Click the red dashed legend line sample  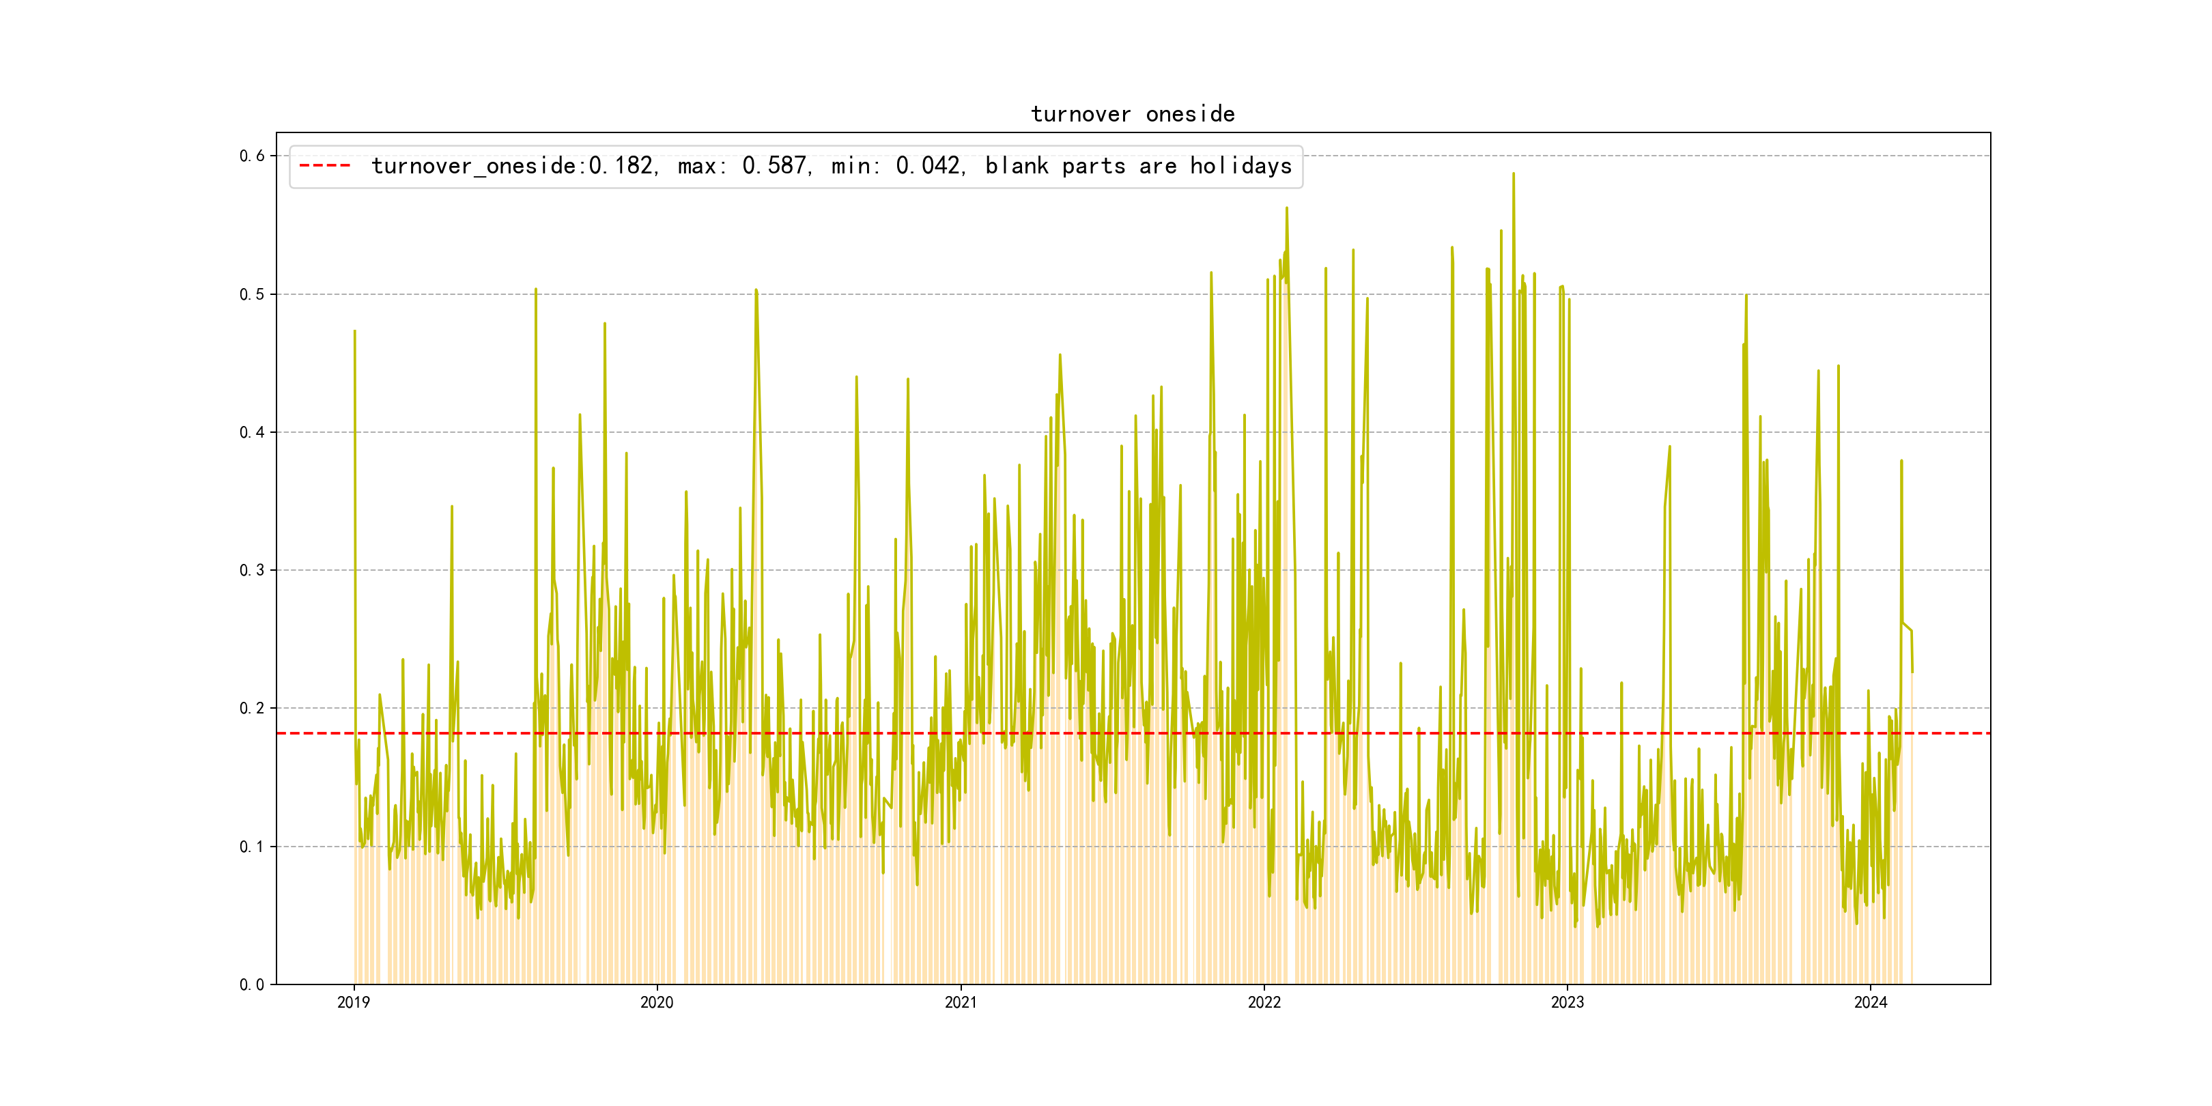tap(324, 166)
